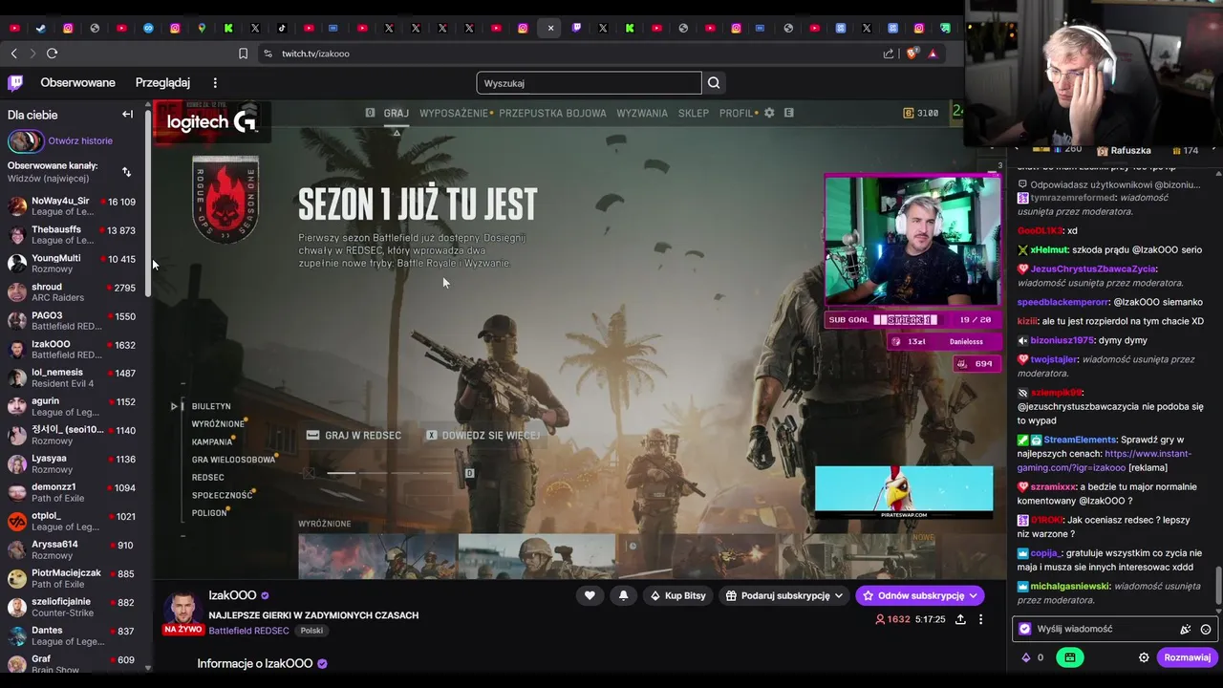The image size is (1223, 688).
Task: Click the green rewards button below chat
Action: pos(1070,657)
